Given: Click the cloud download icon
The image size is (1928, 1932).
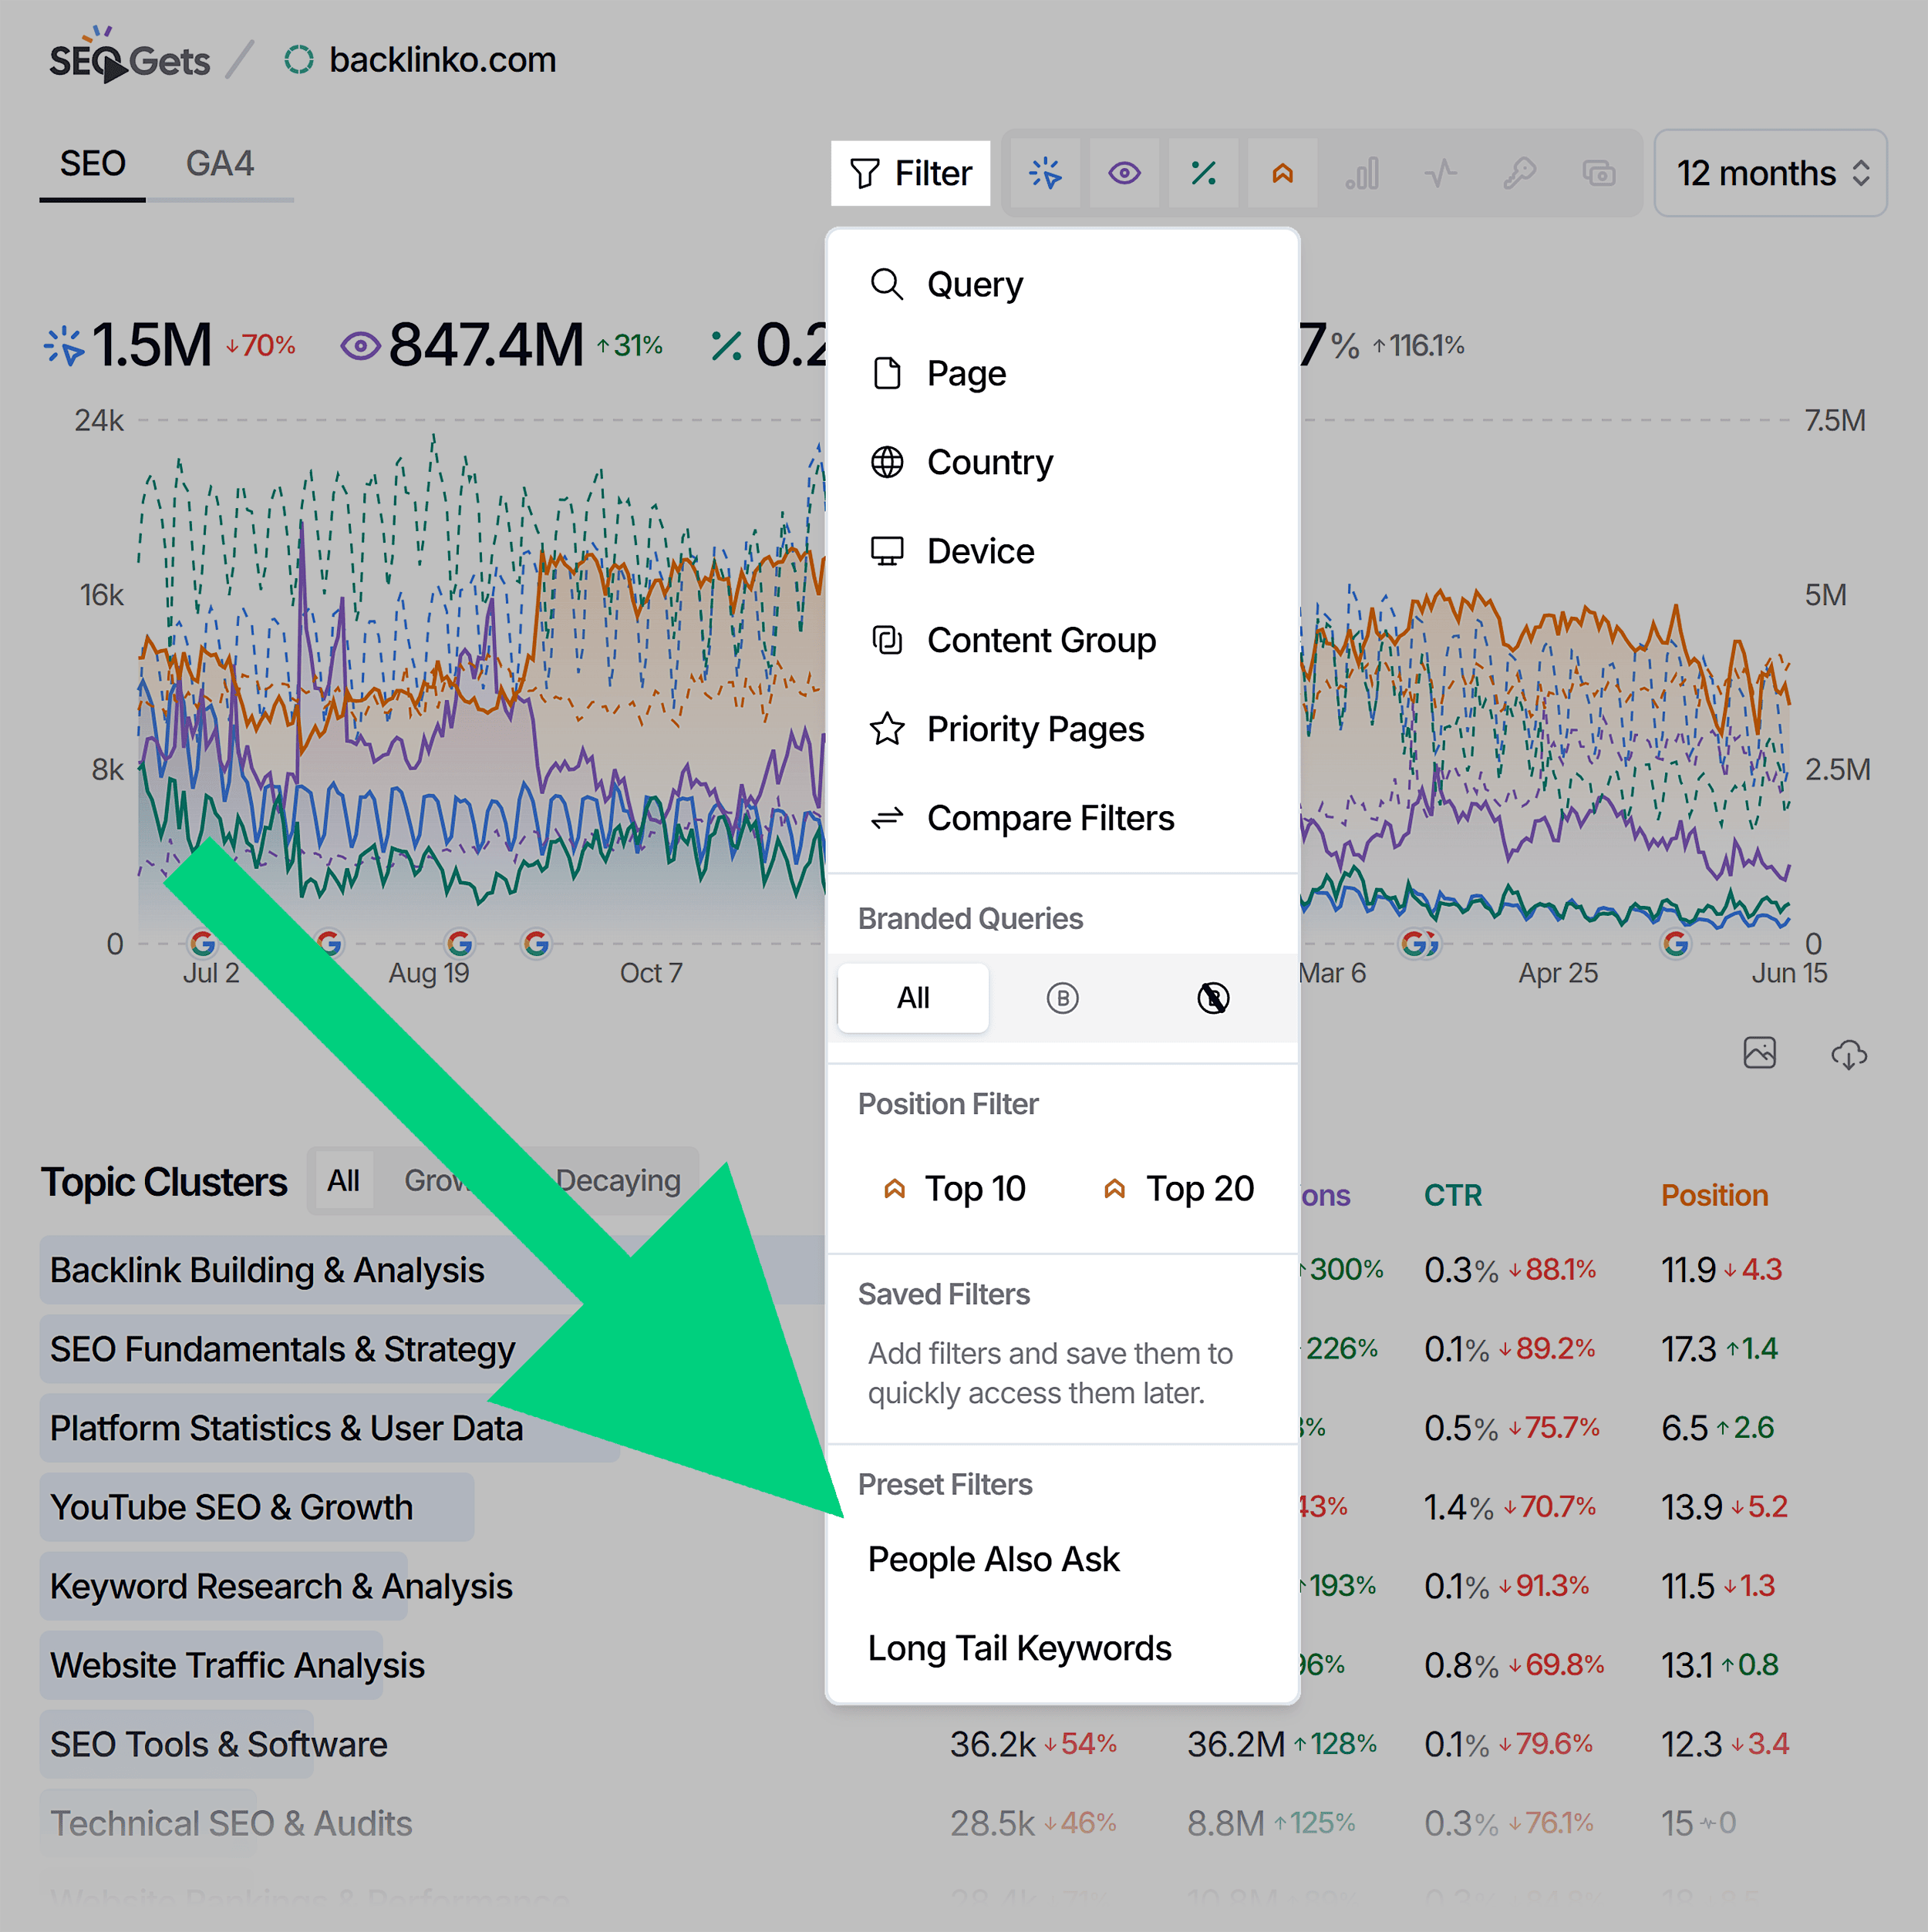Looking at the screenshot, I should [1849, 1055].
